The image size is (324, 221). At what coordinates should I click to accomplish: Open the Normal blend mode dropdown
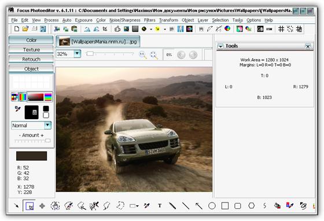pos(47,125)
